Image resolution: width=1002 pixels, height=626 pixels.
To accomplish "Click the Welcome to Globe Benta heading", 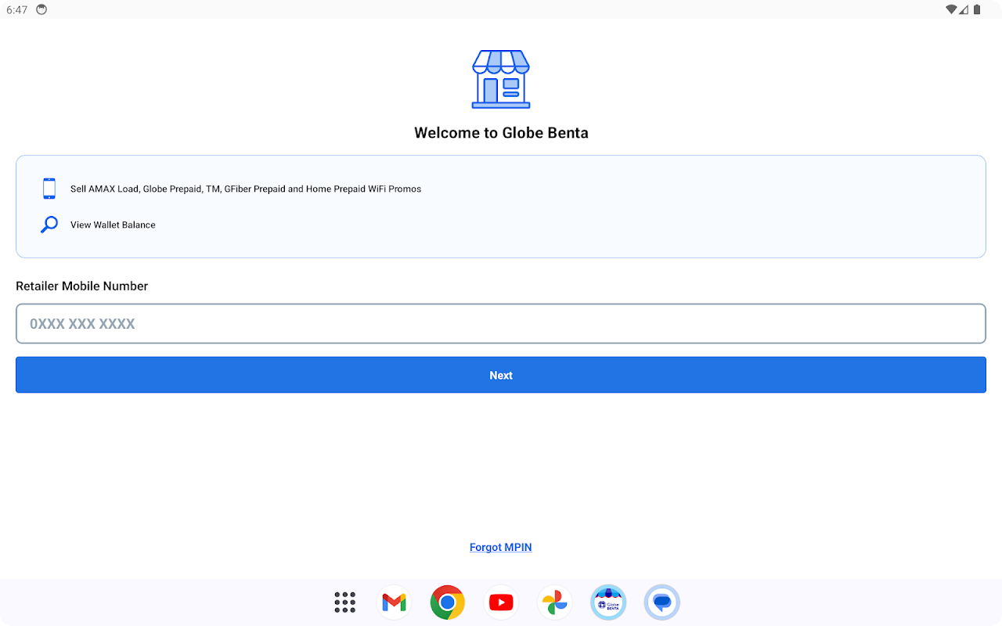I will pyautogui.click(x=501, y=133).
